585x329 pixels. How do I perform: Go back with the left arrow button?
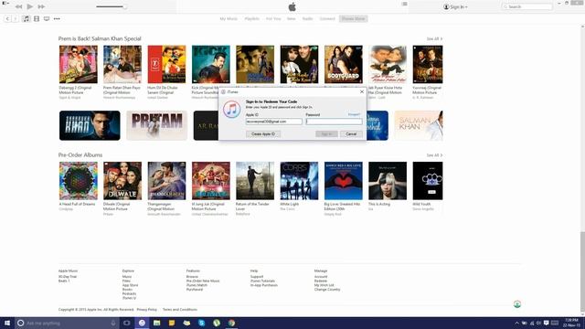[7, 18]
